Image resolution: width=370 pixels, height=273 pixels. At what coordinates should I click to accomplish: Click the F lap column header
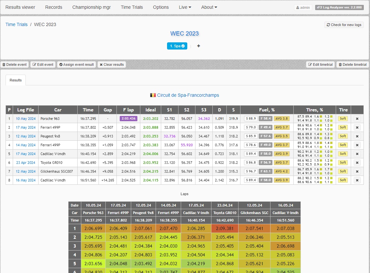[128, 110]
